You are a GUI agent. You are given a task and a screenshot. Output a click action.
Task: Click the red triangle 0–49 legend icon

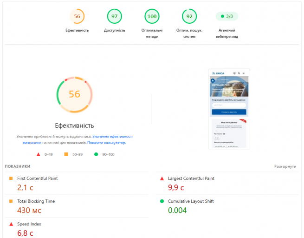click(39, 154)
